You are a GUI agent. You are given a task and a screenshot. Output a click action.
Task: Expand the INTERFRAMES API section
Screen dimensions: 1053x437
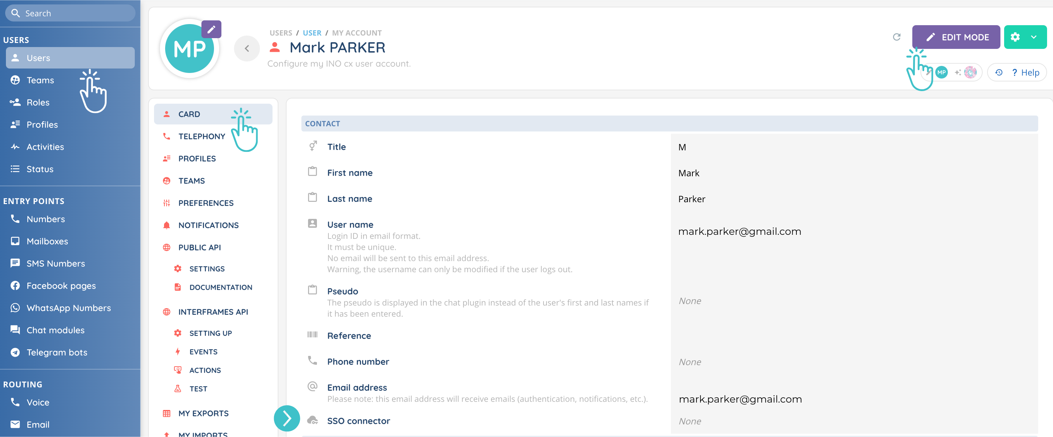tap(213, 311)
